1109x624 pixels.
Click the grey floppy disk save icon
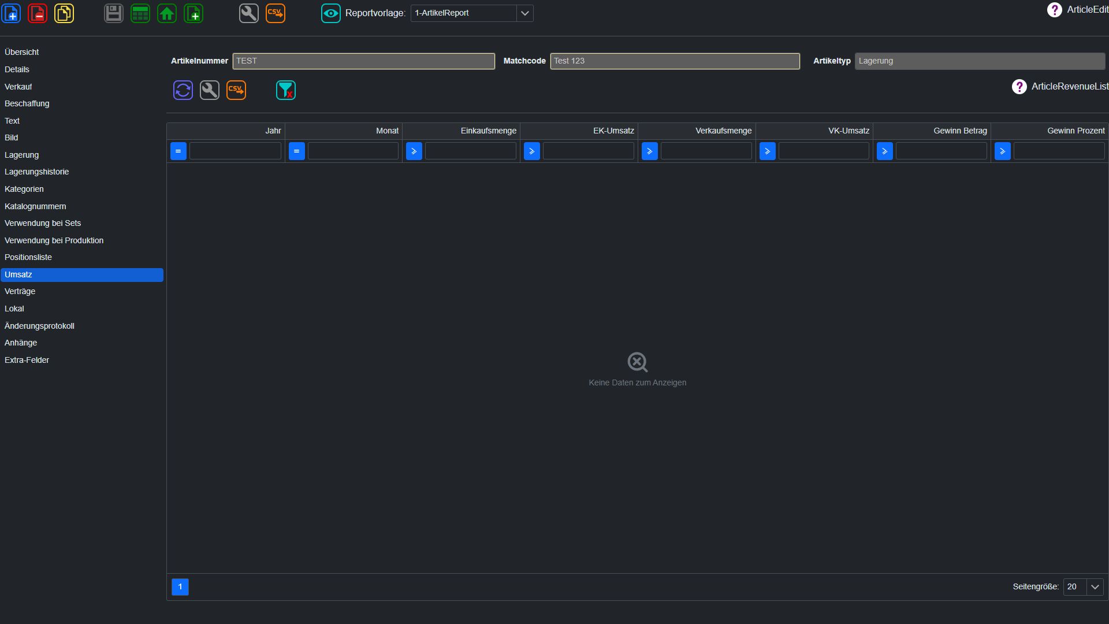click(114, 13)
